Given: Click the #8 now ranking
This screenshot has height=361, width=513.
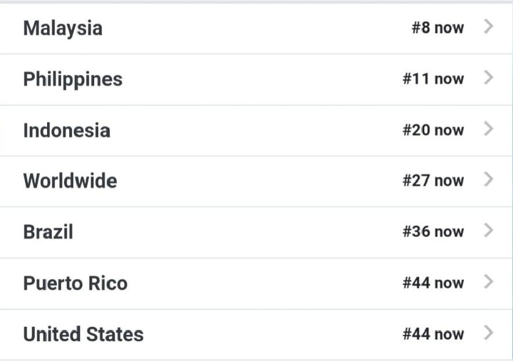Looking at the screenshot, I should (x=437, y=28).
